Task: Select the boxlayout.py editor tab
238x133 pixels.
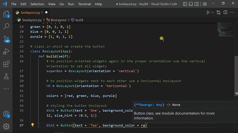Action: pyautogui.click(x=31, y=12)
